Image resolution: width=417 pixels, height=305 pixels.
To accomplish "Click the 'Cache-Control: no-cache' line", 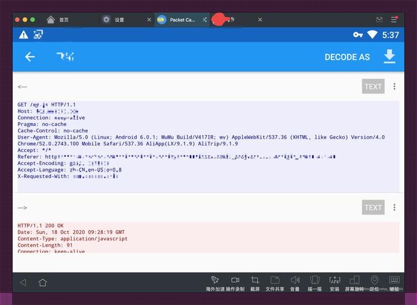I will pos(53,131).
